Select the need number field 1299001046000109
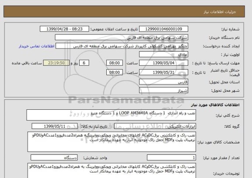 pyautogui.click(x=164, y=29)
